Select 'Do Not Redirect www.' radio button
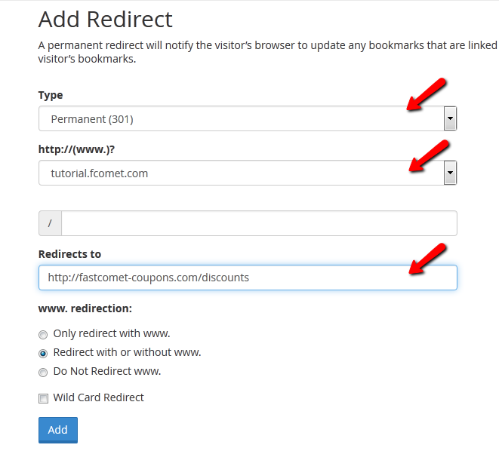 click(43, 372)
